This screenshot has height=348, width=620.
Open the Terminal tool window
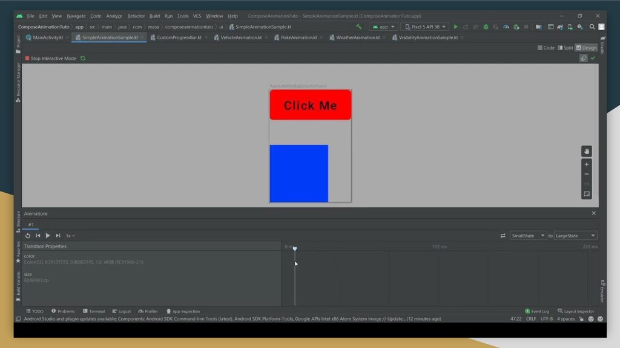point(94,311)
